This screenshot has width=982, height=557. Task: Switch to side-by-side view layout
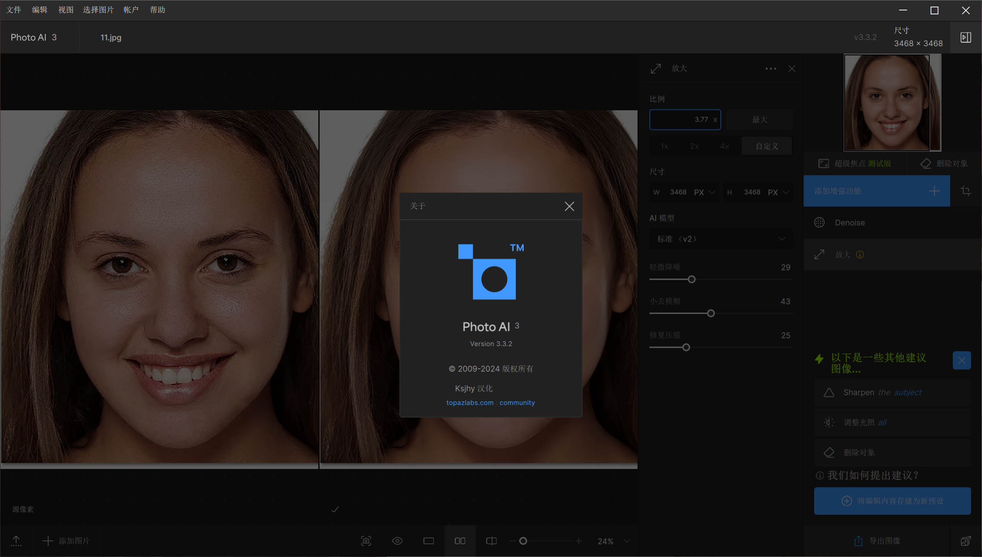pos(460,541)
